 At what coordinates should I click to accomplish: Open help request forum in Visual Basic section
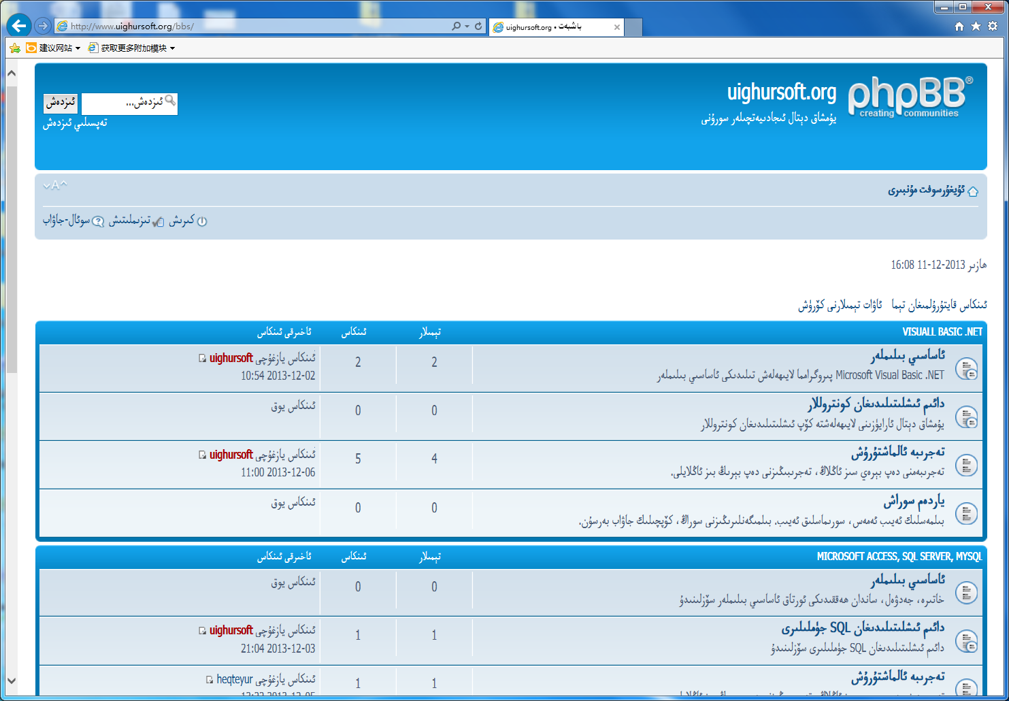(914, 502)
